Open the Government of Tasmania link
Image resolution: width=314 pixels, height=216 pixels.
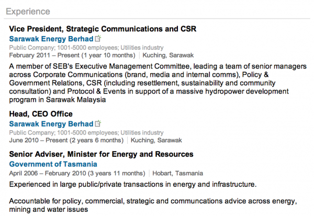(53, 164)
